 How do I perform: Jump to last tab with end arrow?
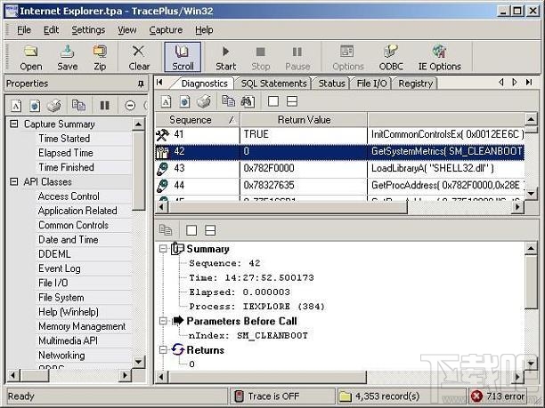529,83
